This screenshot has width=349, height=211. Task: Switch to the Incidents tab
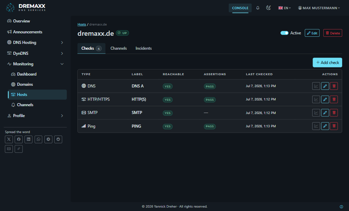click(x=143, y=48)
